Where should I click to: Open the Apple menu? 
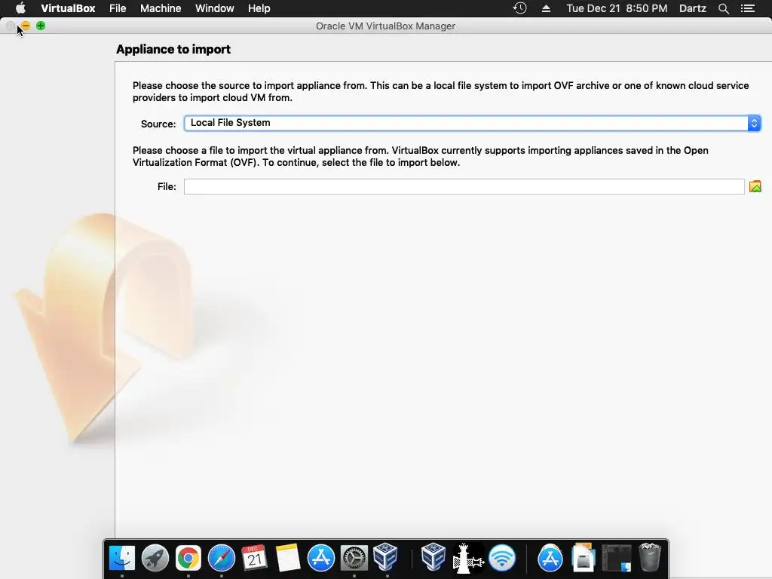[x=20, y=8]
